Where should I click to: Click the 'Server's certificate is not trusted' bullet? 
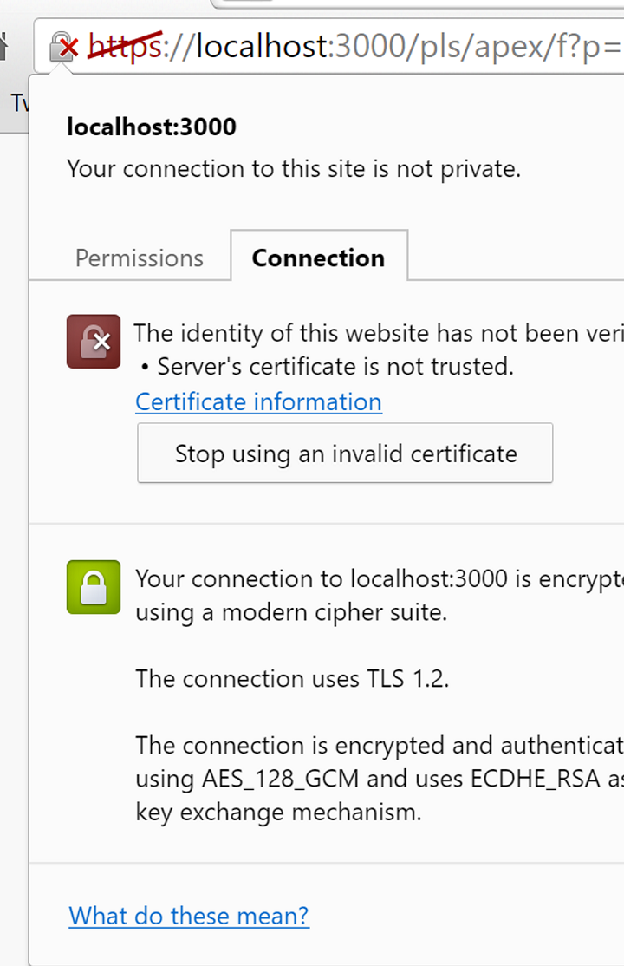[327, 367]
